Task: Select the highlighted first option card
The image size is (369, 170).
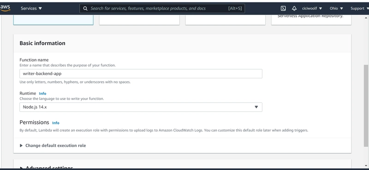Action: [x=54, y=20]
